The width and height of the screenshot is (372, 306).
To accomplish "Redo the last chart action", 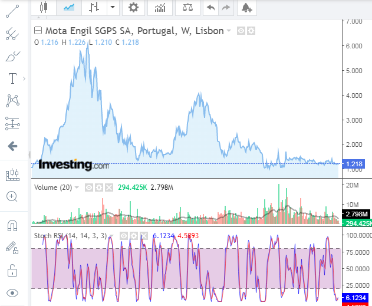I will [226, 7].
